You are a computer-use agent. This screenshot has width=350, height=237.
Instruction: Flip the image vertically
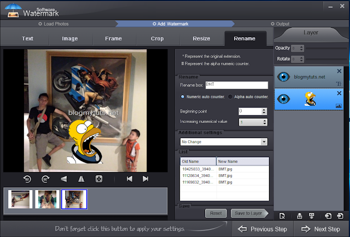(x=63, y=179)
